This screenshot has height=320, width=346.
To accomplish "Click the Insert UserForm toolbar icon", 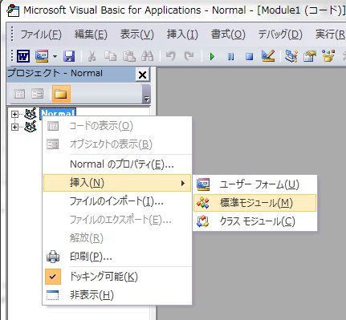I will pos(42,56).
